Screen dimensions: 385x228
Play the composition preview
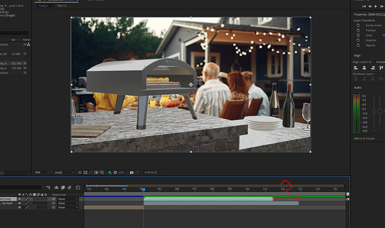pos(376,6)
